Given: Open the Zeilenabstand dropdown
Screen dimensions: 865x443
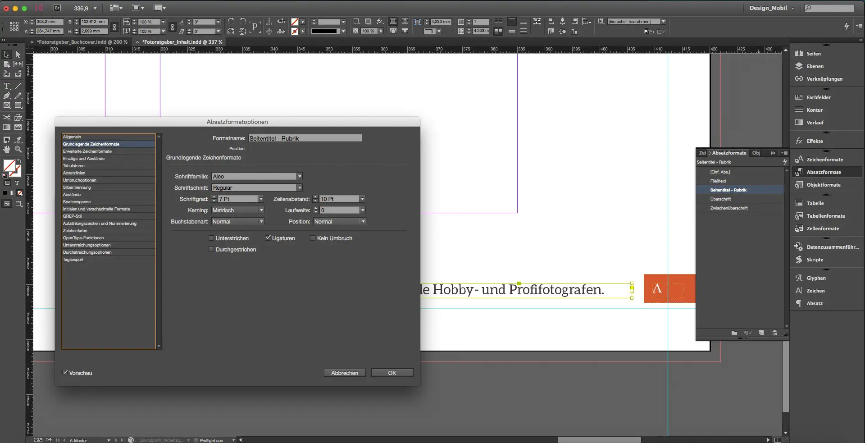Looking at the screenshot, I should 363,199.
